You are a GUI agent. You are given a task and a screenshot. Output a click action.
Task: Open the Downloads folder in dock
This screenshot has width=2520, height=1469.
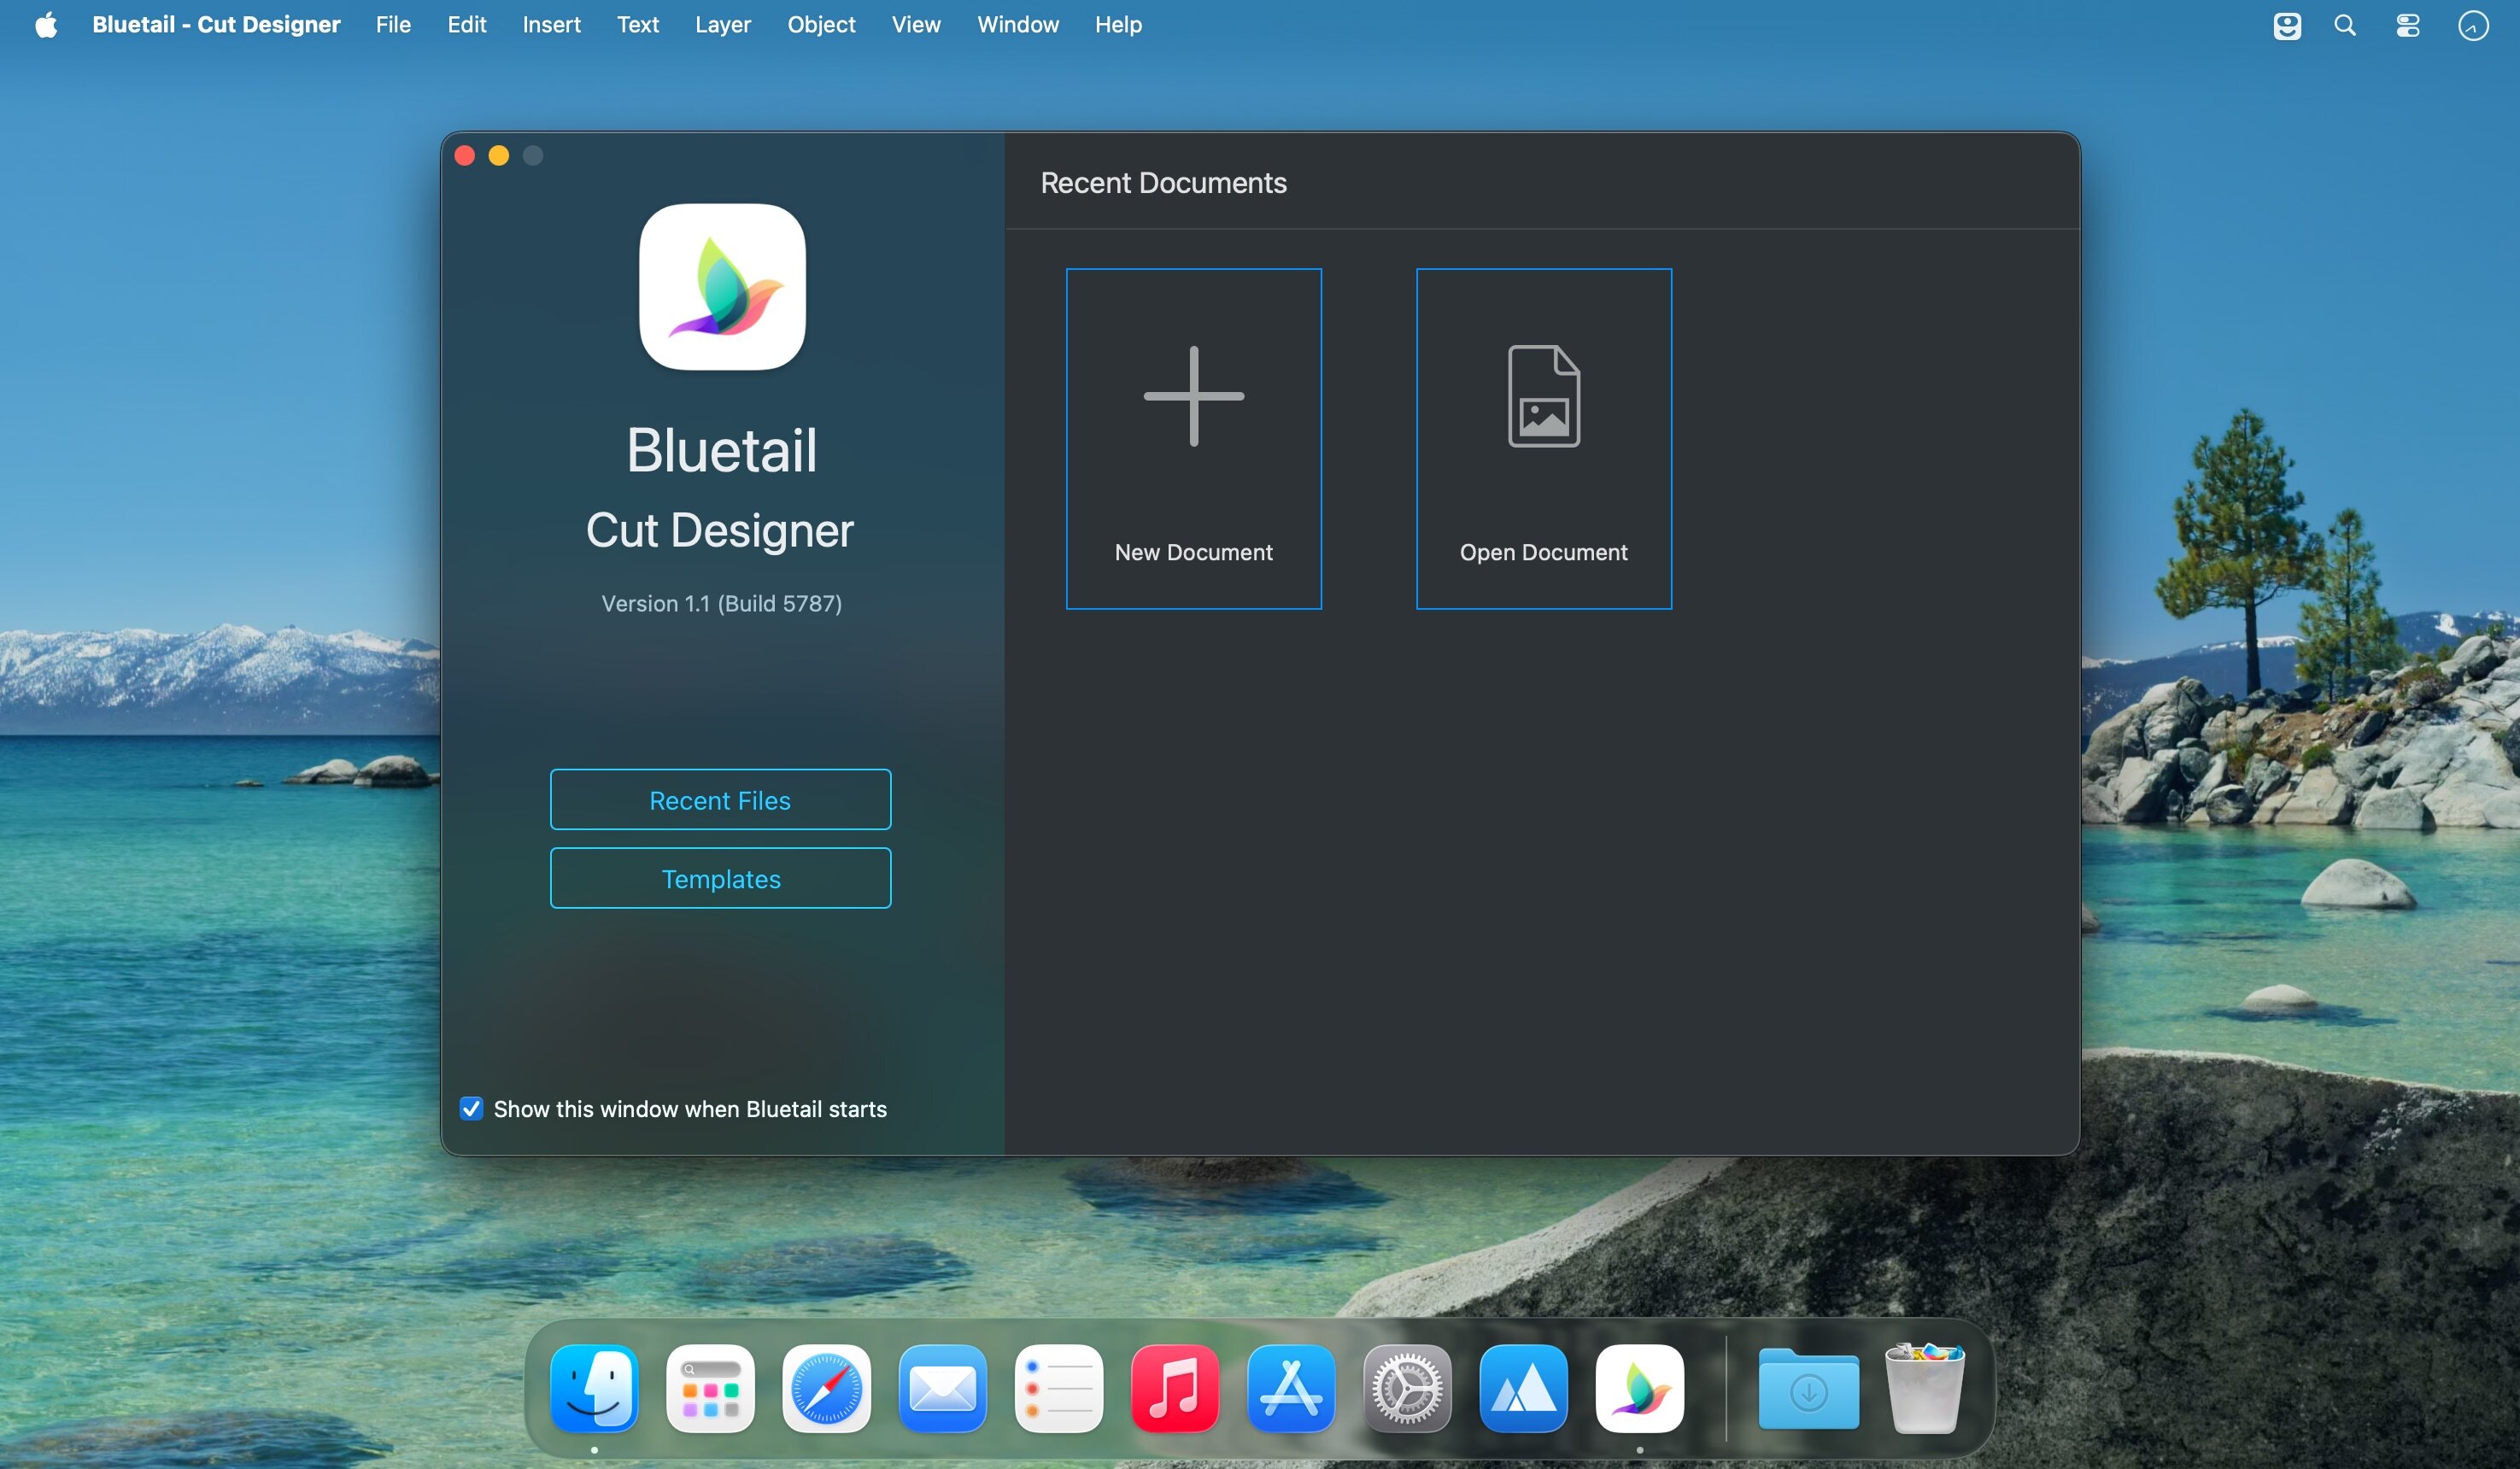pyautogui.click(x=1808, y=1388)
